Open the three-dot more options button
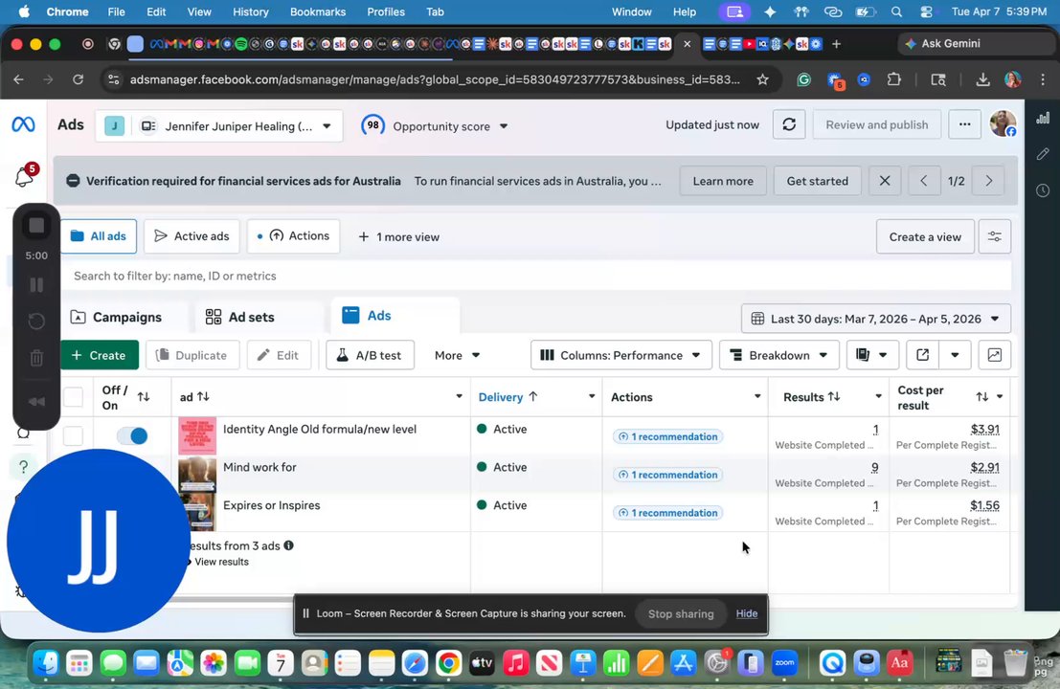This screenshot has height=689, width=1060. pos(964,125)
